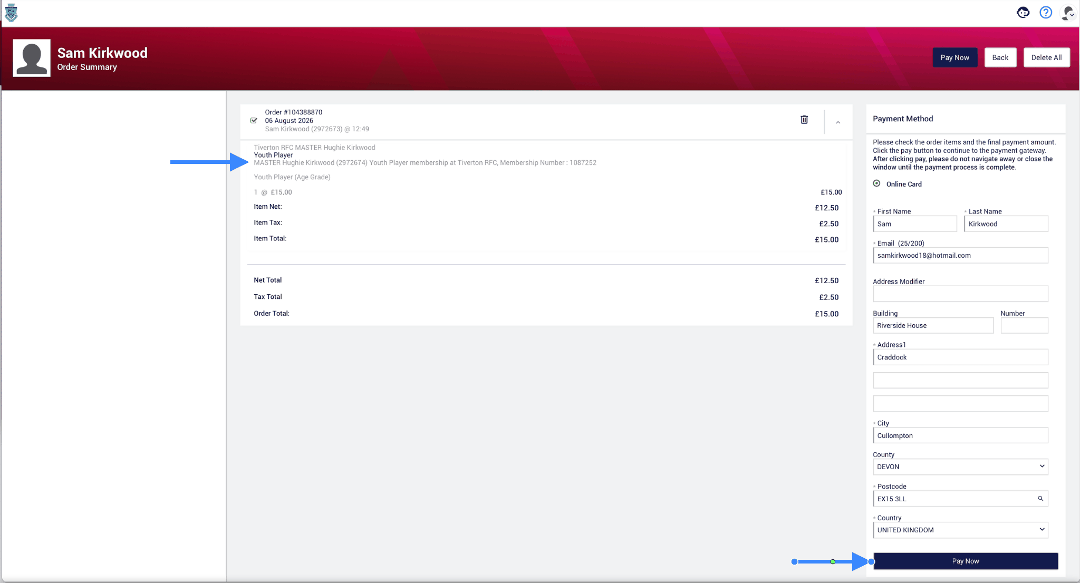The image size is (1080, 583).
Task: Toggle the order #104388870 checkbox
Action: coord(254,120)
